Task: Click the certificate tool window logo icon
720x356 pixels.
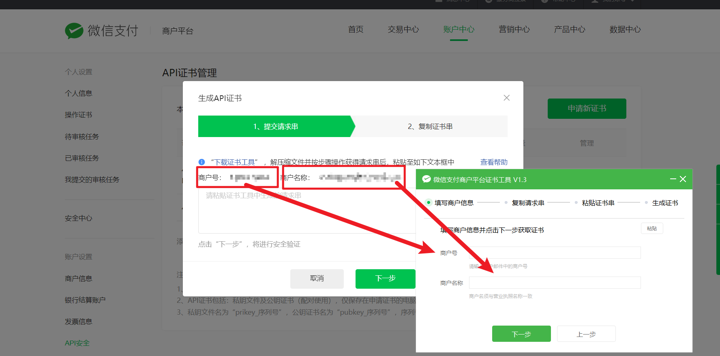Action: pos(426,179)
